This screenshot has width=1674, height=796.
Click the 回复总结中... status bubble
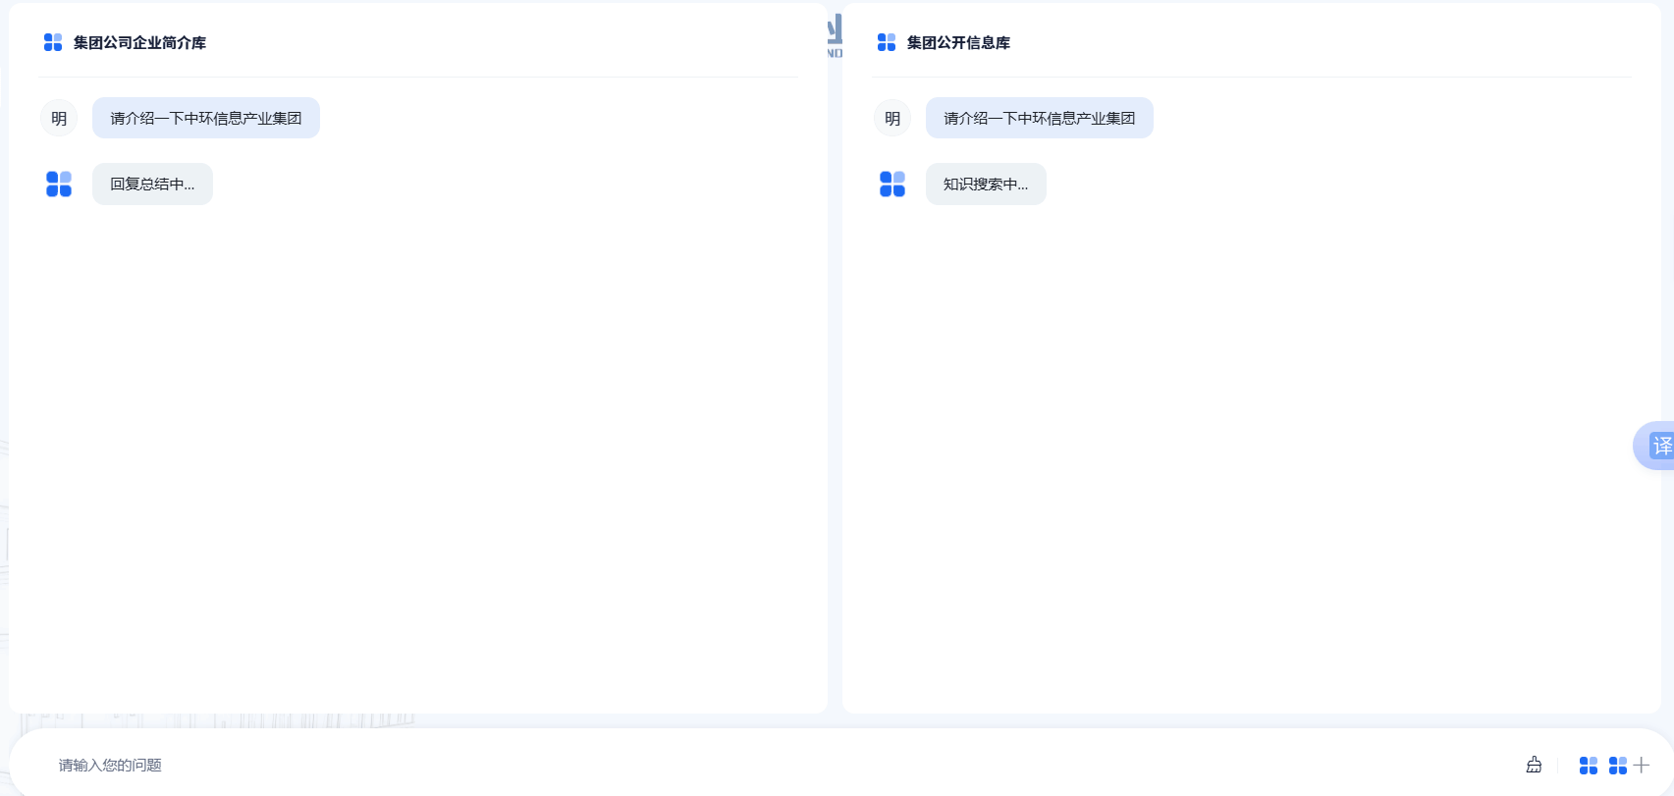tap(152, 184)
